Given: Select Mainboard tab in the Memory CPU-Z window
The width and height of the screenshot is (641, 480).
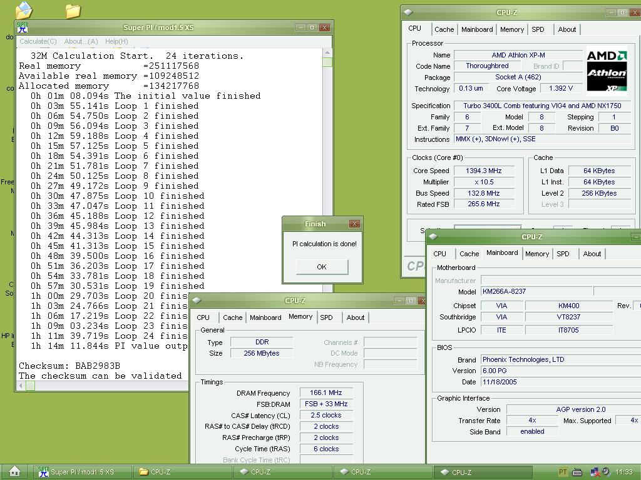Looking at the screenshot, I should pos(265,317).
